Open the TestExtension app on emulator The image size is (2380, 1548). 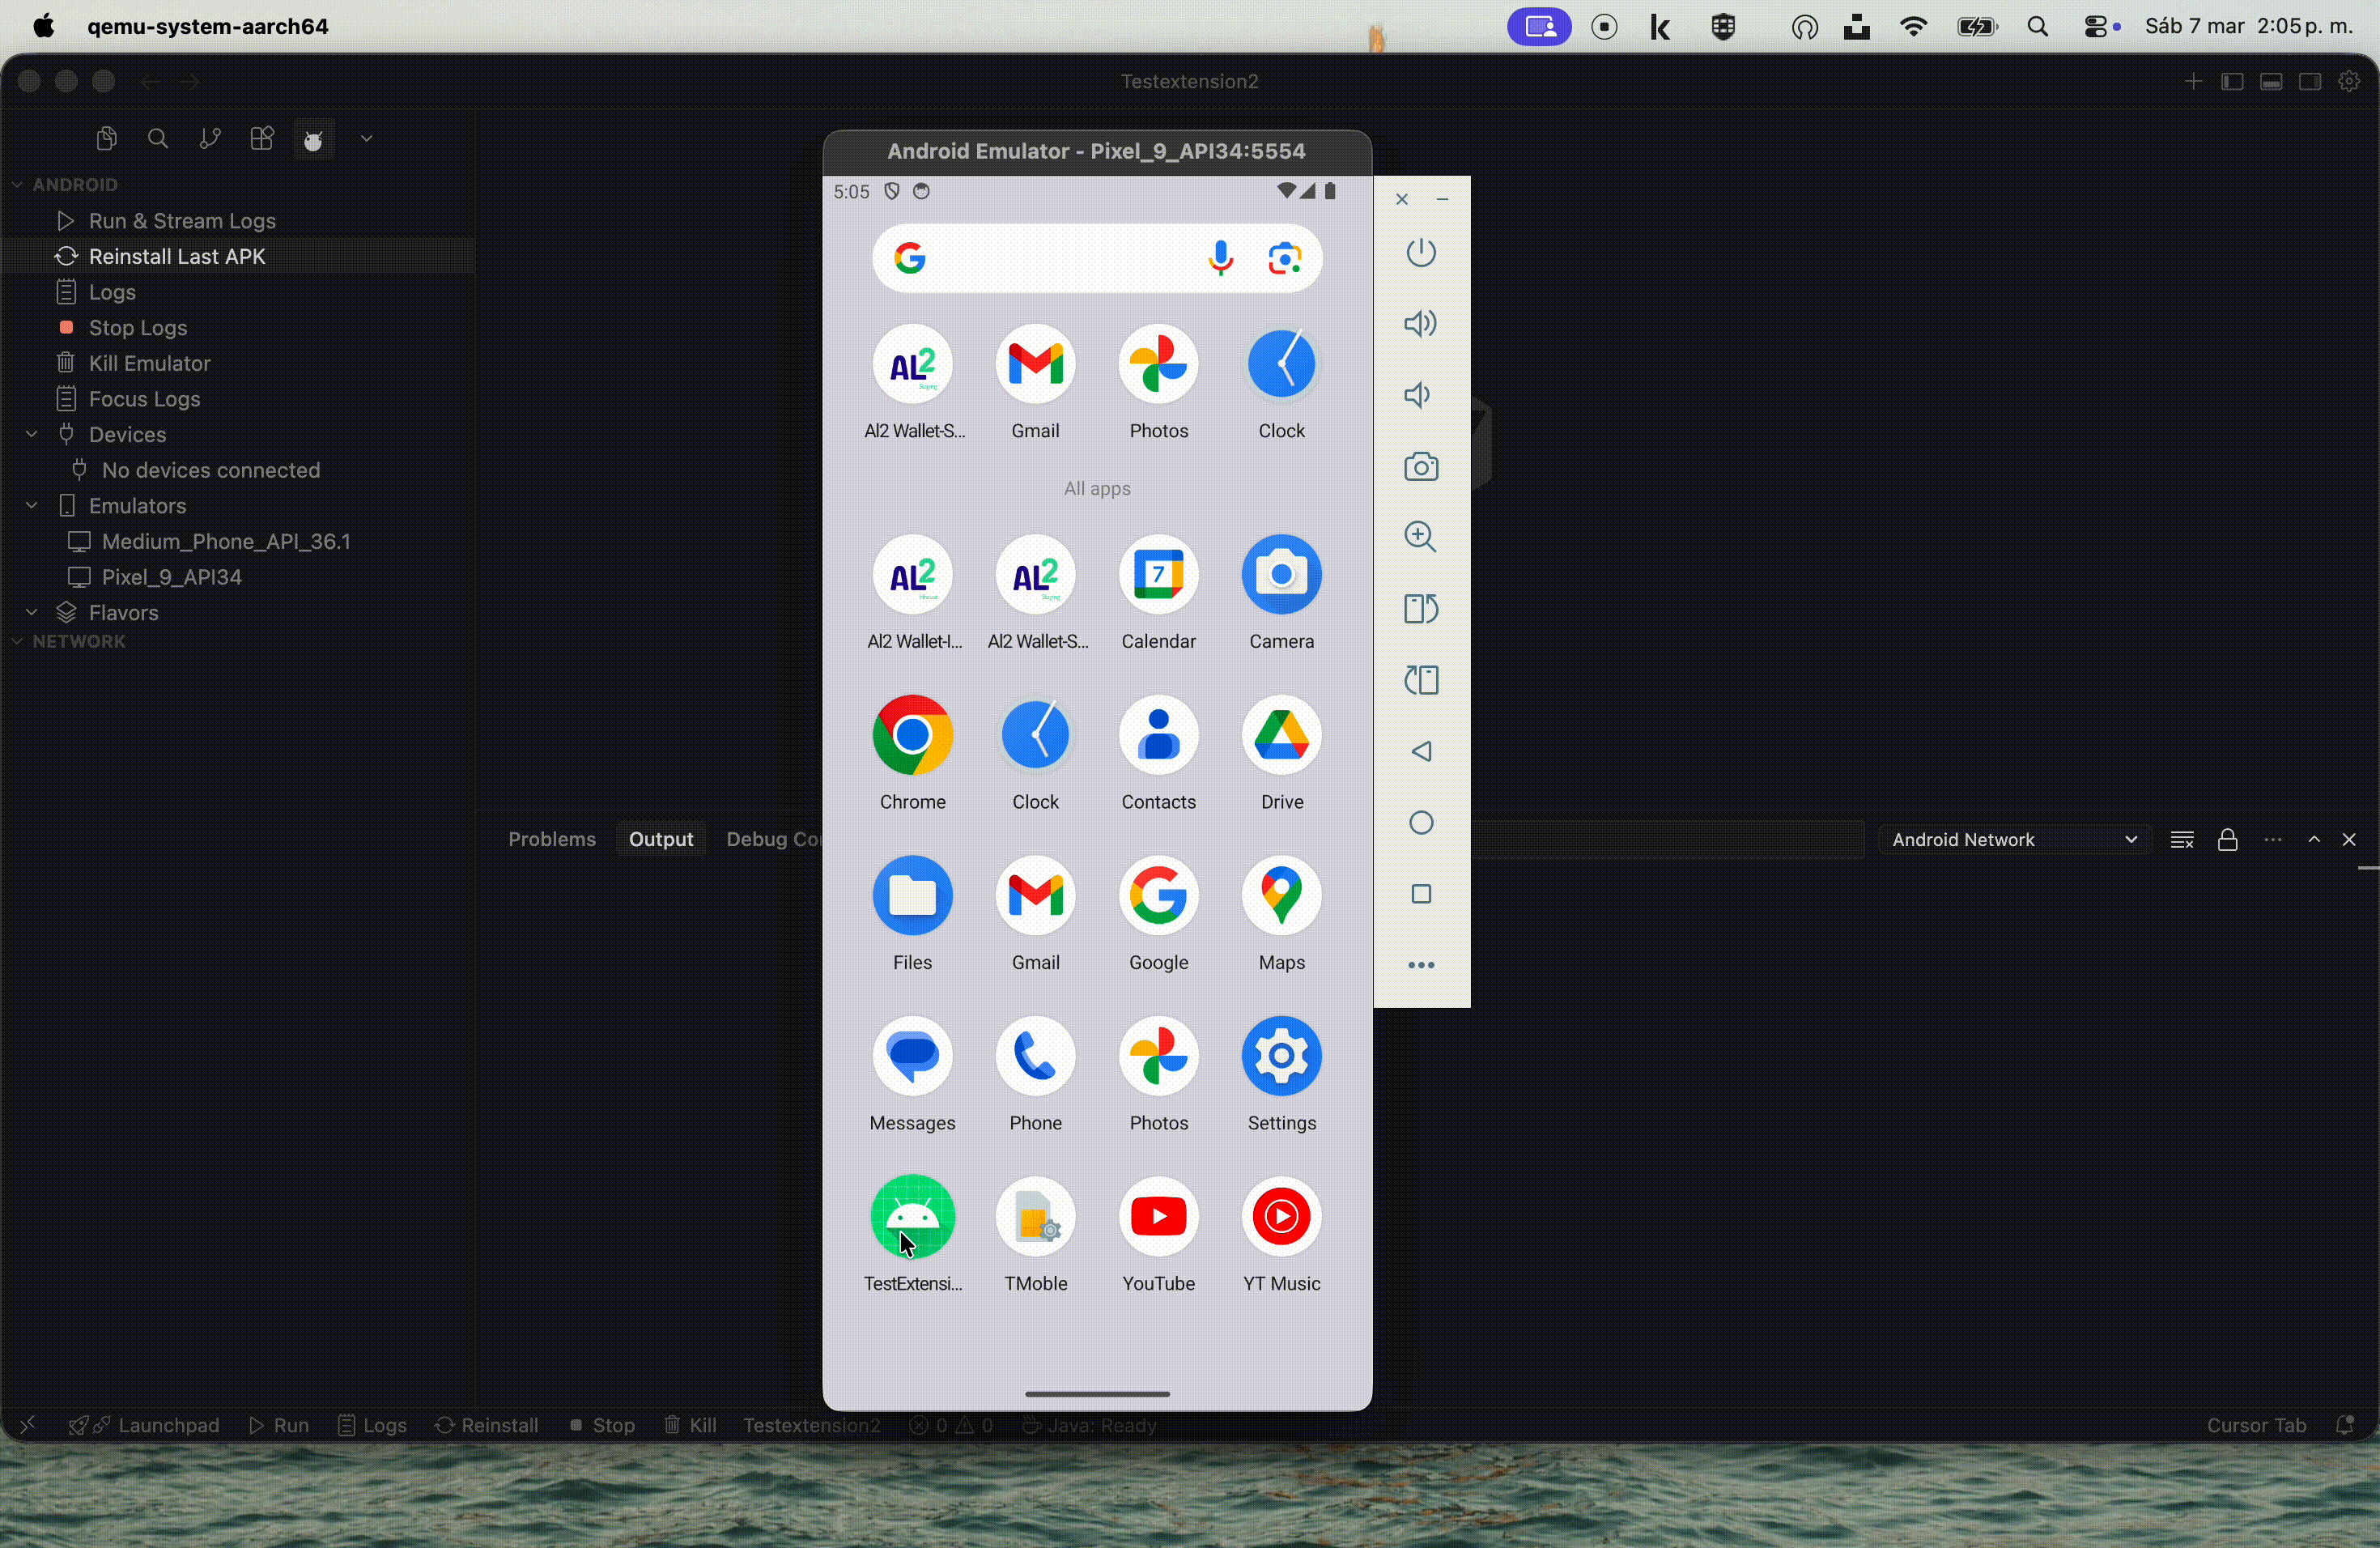point(912,1217)
